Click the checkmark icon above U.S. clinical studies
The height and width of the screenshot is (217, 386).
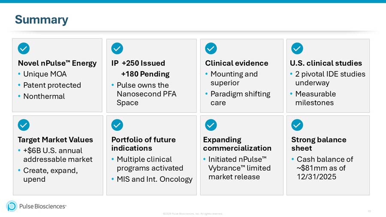(x=297, y=48)
